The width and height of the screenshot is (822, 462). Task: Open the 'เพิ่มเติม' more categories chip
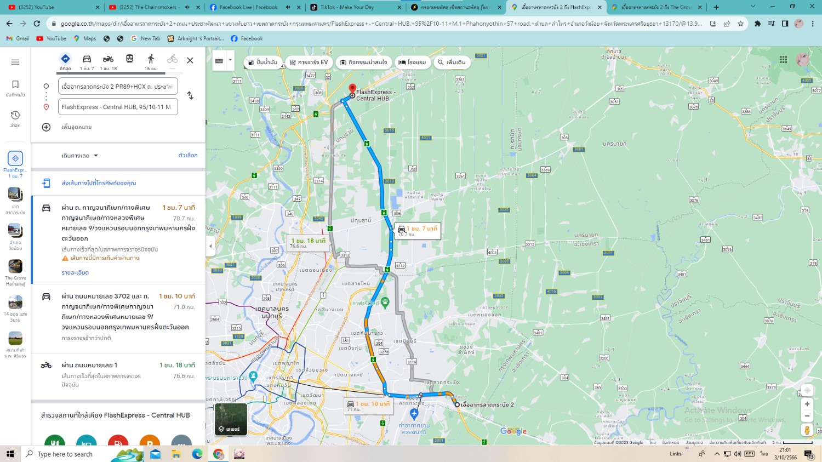coord(452,62)
